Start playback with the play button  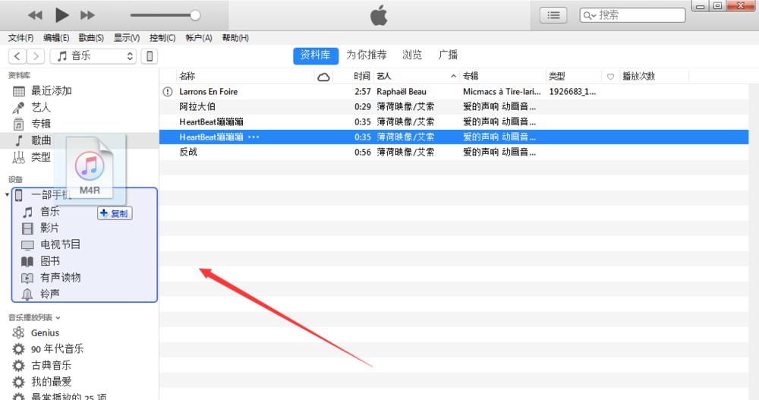coord(61,15)
